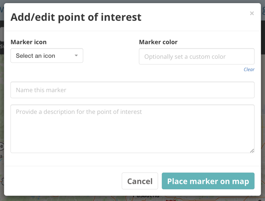Focus the Name this marker field
Image resolution: width=265 pixels, height=201 pixels.
pyautogui.click(x=132, y=90)
